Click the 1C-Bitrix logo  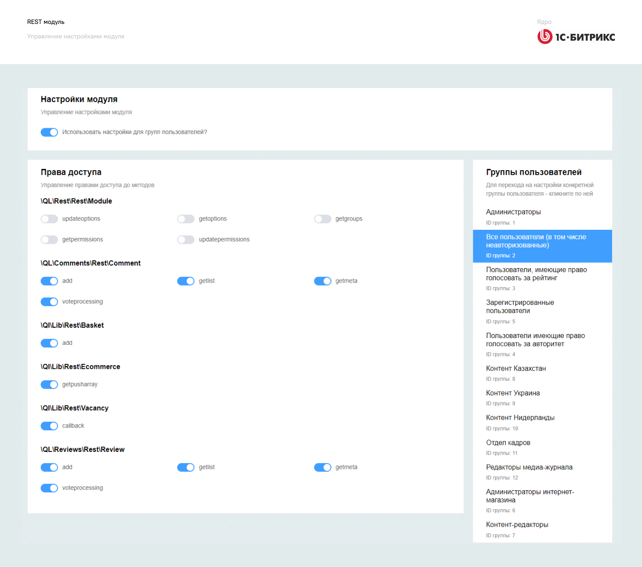tap(576, 37)
